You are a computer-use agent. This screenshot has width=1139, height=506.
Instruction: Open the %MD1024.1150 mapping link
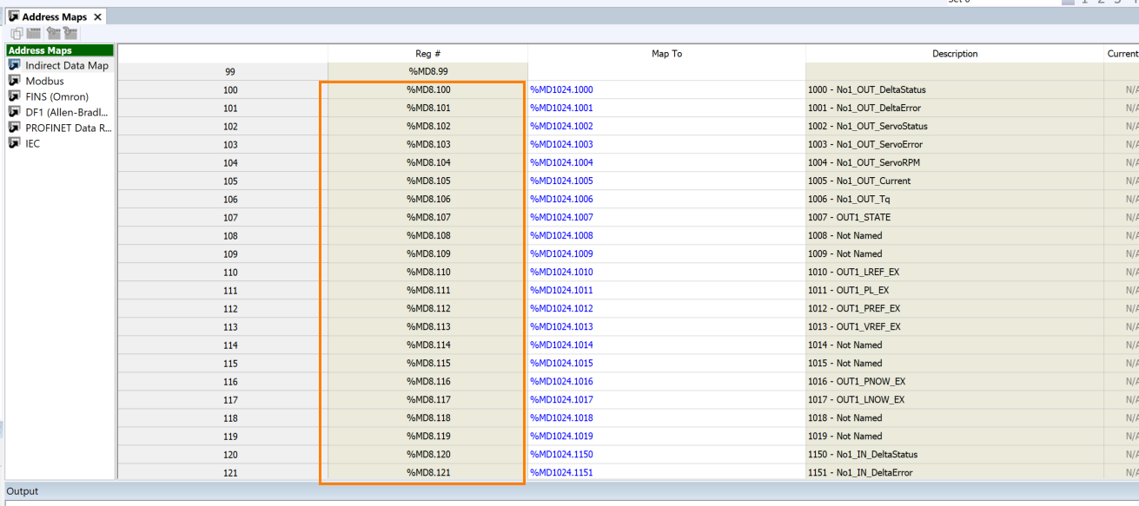point(561,455)
